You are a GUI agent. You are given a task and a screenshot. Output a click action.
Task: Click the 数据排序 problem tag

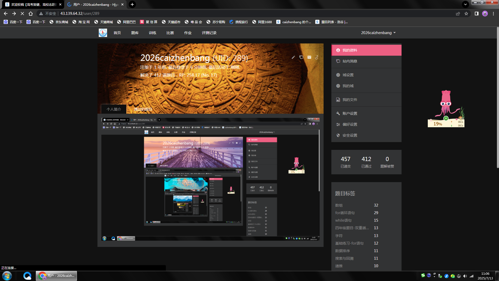pyautogui.click(x=343, y=251)
